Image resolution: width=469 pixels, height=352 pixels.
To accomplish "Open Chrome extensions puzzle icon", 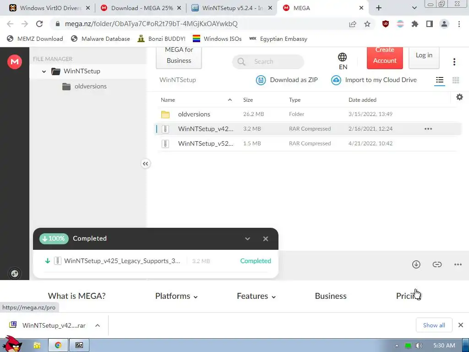I will tap(414, 24).
